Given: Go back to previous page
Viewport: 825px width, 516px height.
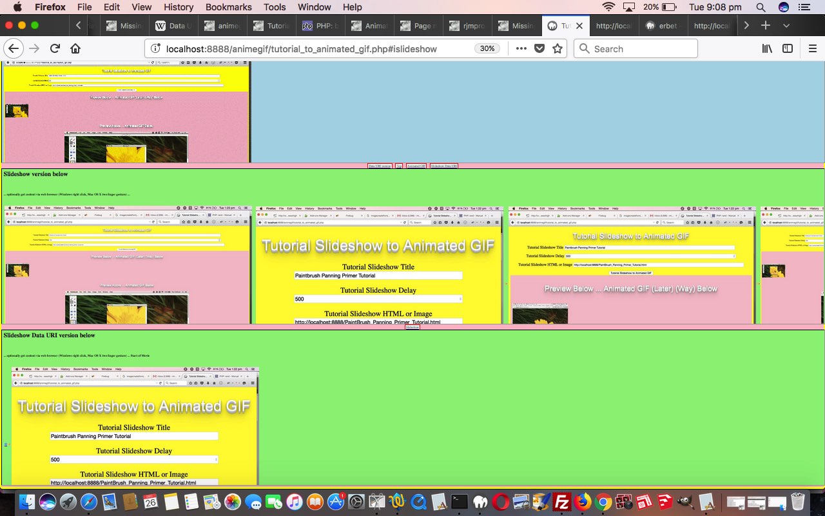Looking at the screenshot, I should point(14,48).
